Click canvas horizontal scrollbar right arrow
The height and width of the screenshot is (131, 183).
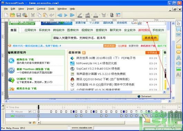pyautogui.click(x=170, y=101)
